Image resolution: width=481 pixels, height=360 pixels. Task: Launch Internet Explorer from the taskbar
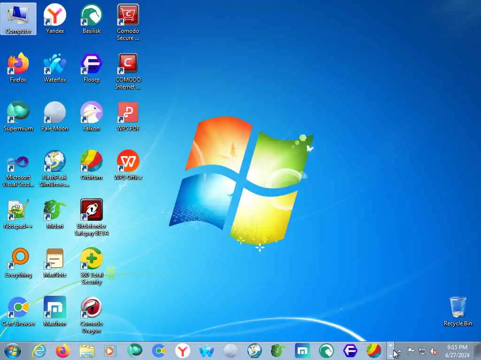(x=39, y=351)
